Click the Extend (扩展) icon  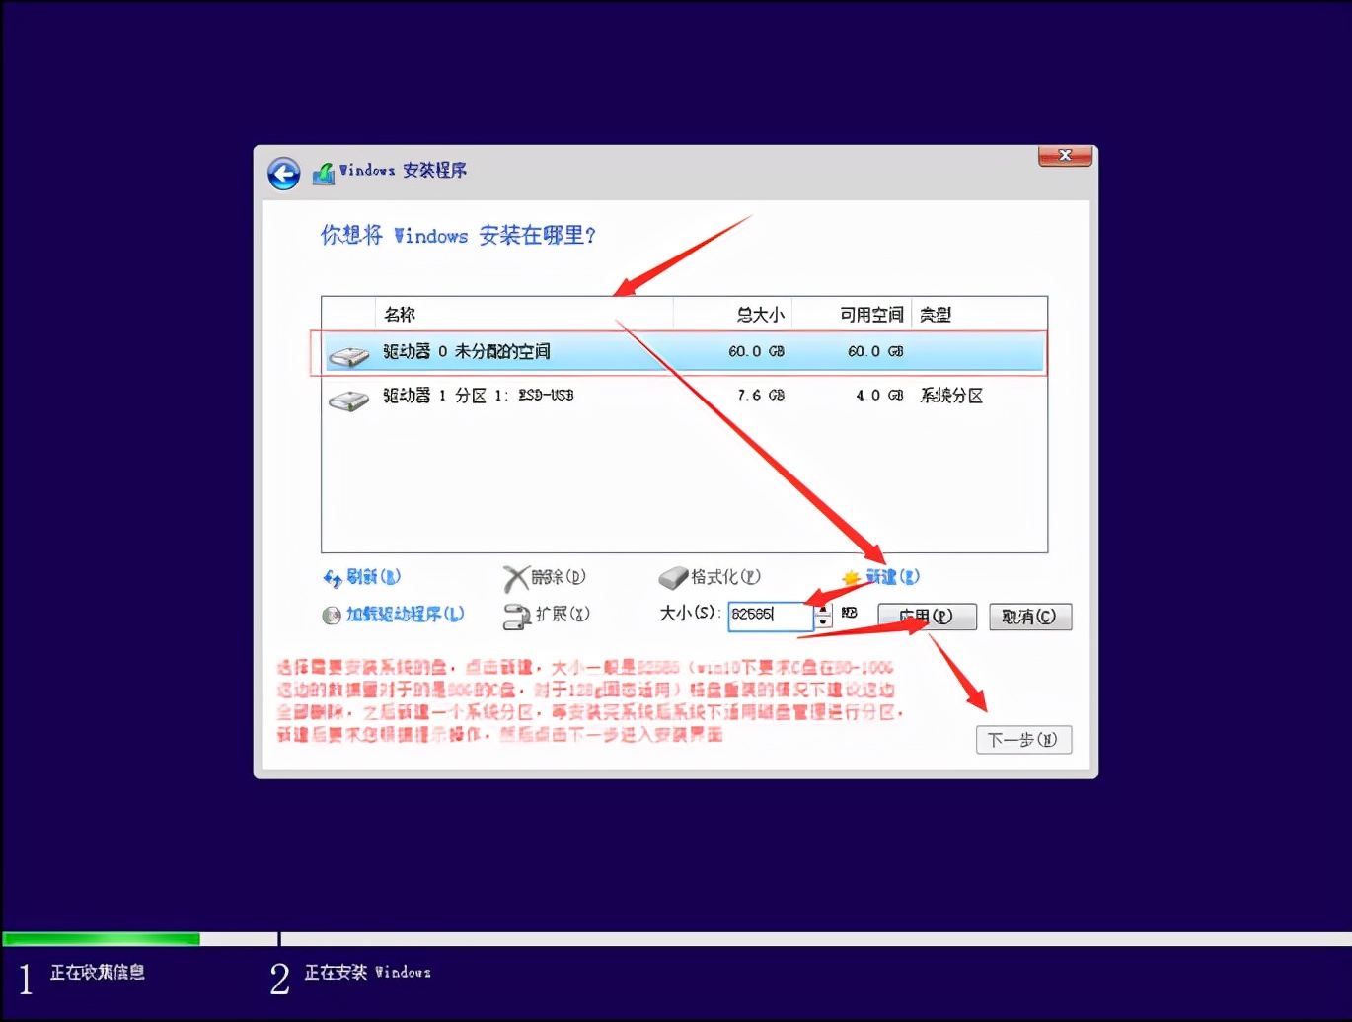click(517, 614)
